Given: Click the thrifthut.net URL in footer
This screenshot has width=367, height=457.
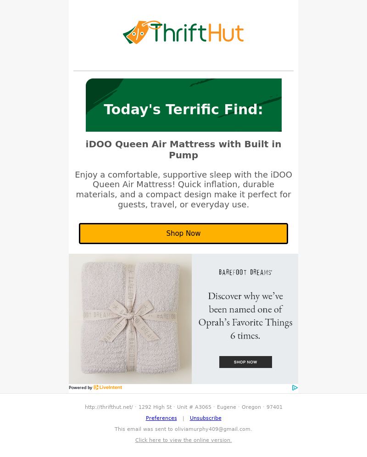Looking at the screenshot, I should coord(109,407).
